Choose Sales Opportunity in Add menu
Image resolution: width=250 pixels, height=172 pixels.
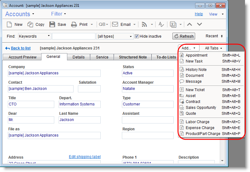(201, 108)
